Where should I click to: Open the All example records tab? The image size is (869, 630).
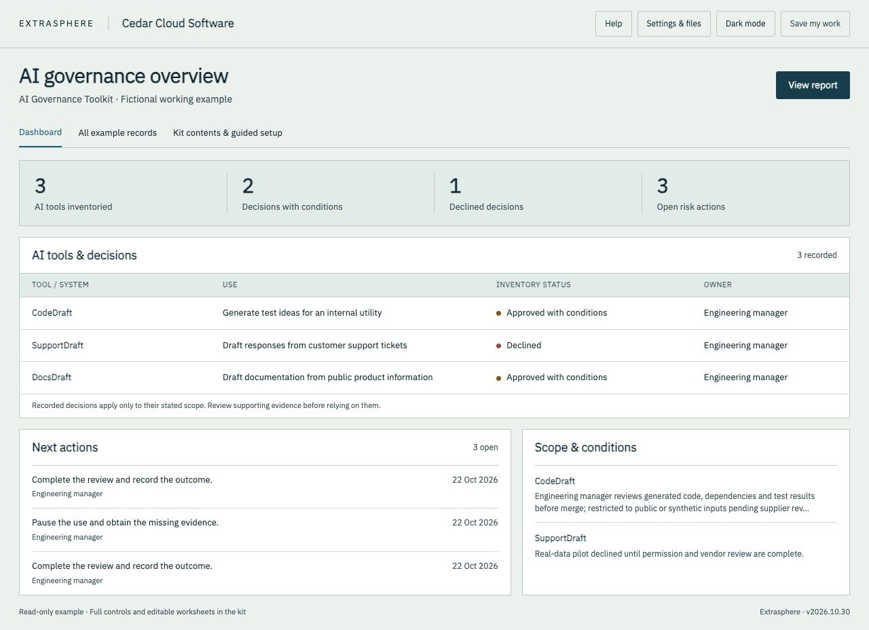point(117,133)
